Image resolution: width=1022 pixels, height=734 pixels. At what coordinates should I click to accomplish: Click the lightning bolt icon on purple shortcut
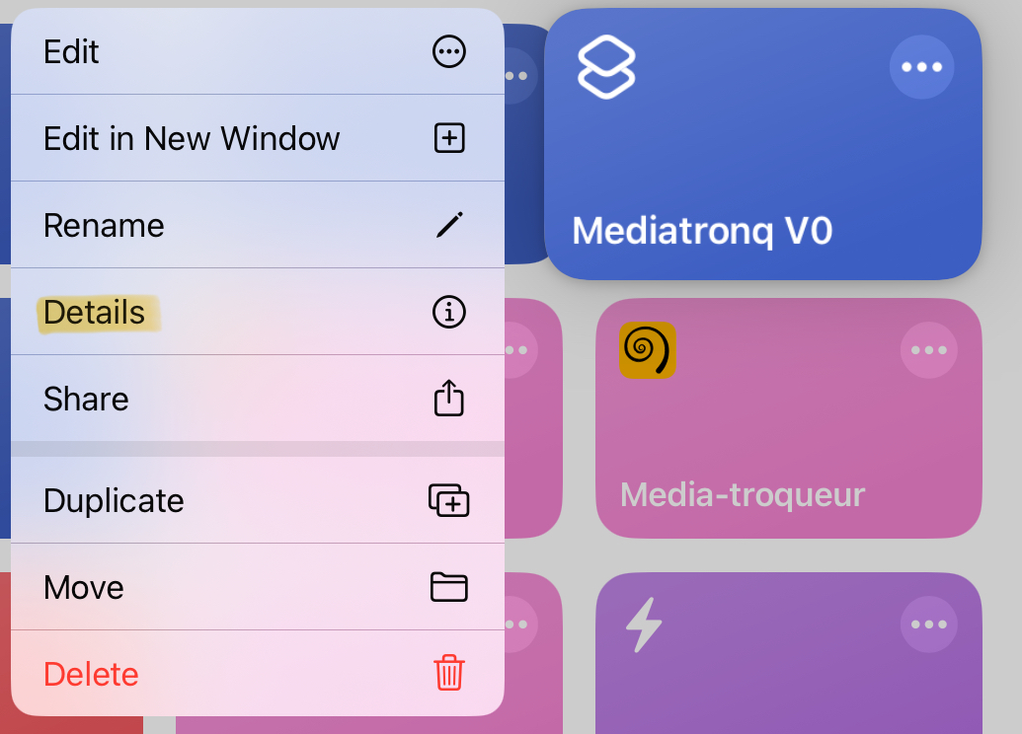(644, 624)
